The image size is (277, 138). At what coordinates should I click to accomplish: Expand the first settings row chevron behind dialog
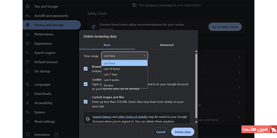pos(239,57)
